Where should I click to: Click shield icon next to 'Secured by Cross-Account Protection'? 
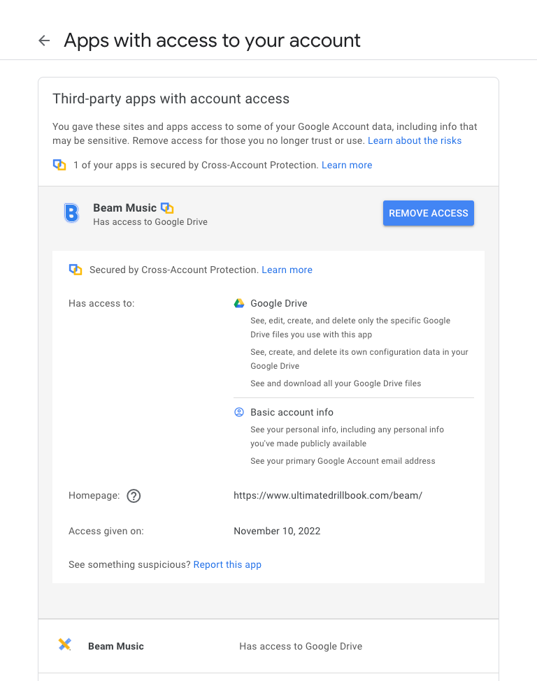76,270
